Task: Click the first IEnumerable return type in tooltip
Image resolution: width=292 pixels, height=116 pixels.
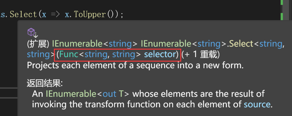Action: coord(77,44)
